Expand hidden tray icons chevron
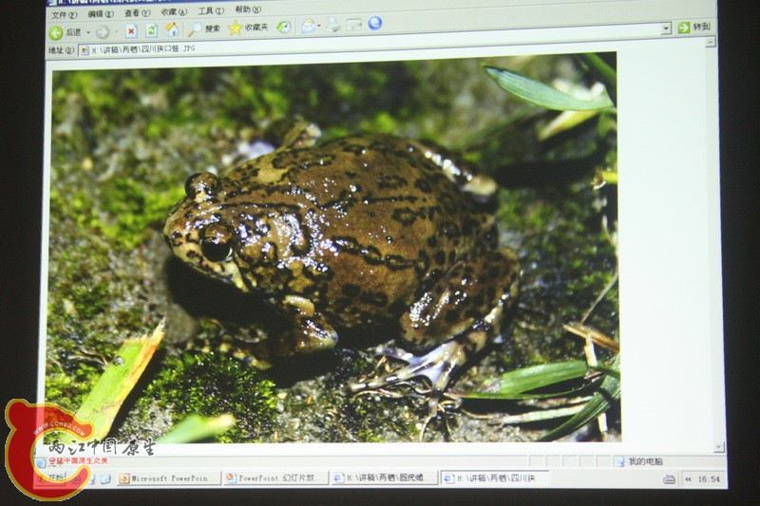The width and height of the screenshot is (760, 506). [x=688, y=479]
